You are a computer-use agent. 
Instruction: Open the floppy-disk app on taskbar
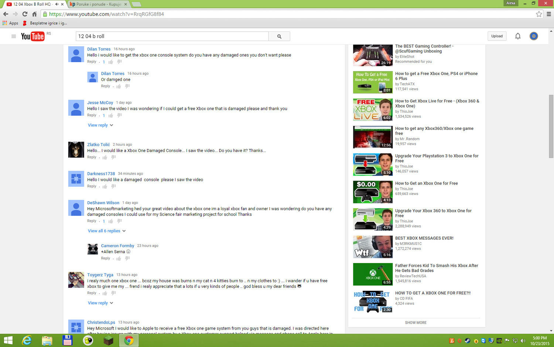pyautogui.click(x=68, y=340)
